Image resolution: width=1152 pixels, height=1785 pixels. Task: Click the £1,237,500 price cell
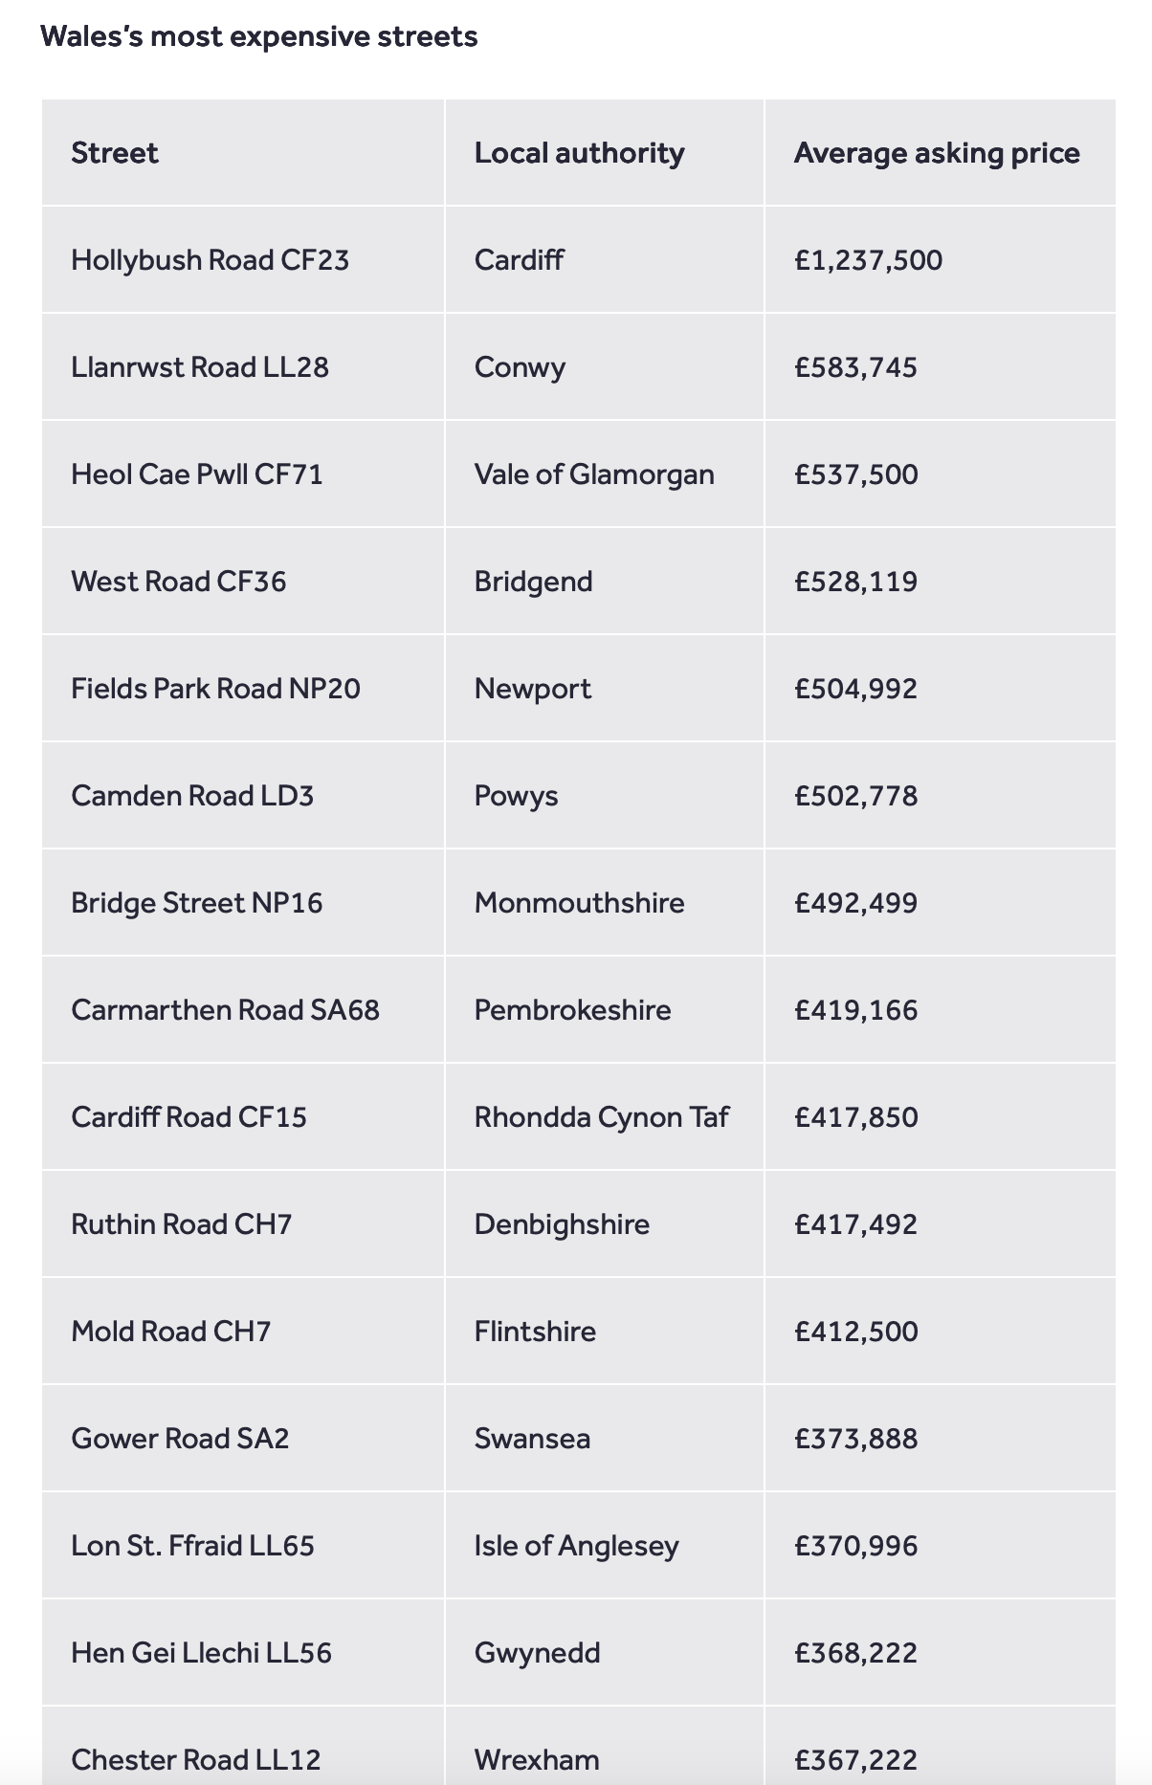pyautogui.click(x=868, y=260)
